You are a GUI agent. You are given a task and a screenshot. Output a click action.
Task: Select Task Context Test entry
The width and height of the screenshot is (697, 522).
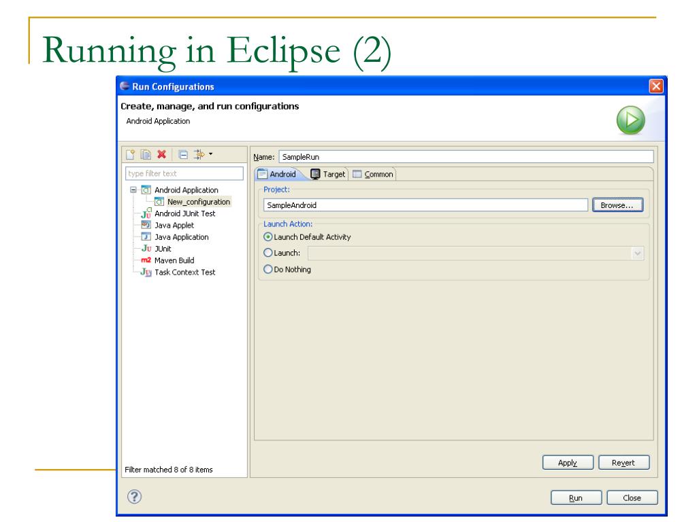pos(185,272)
